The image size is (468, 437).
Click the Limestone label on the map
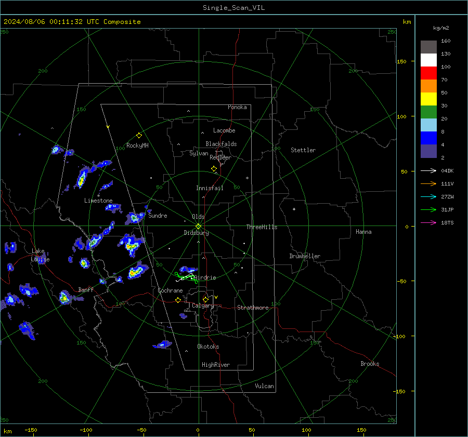click(x=98, y=201)
